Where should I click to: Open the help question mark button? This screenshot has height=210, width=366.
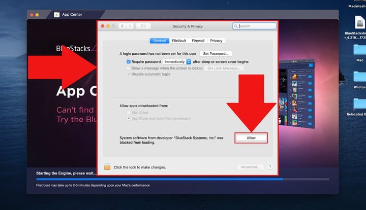pyautogui.click(x=270, y=167)
